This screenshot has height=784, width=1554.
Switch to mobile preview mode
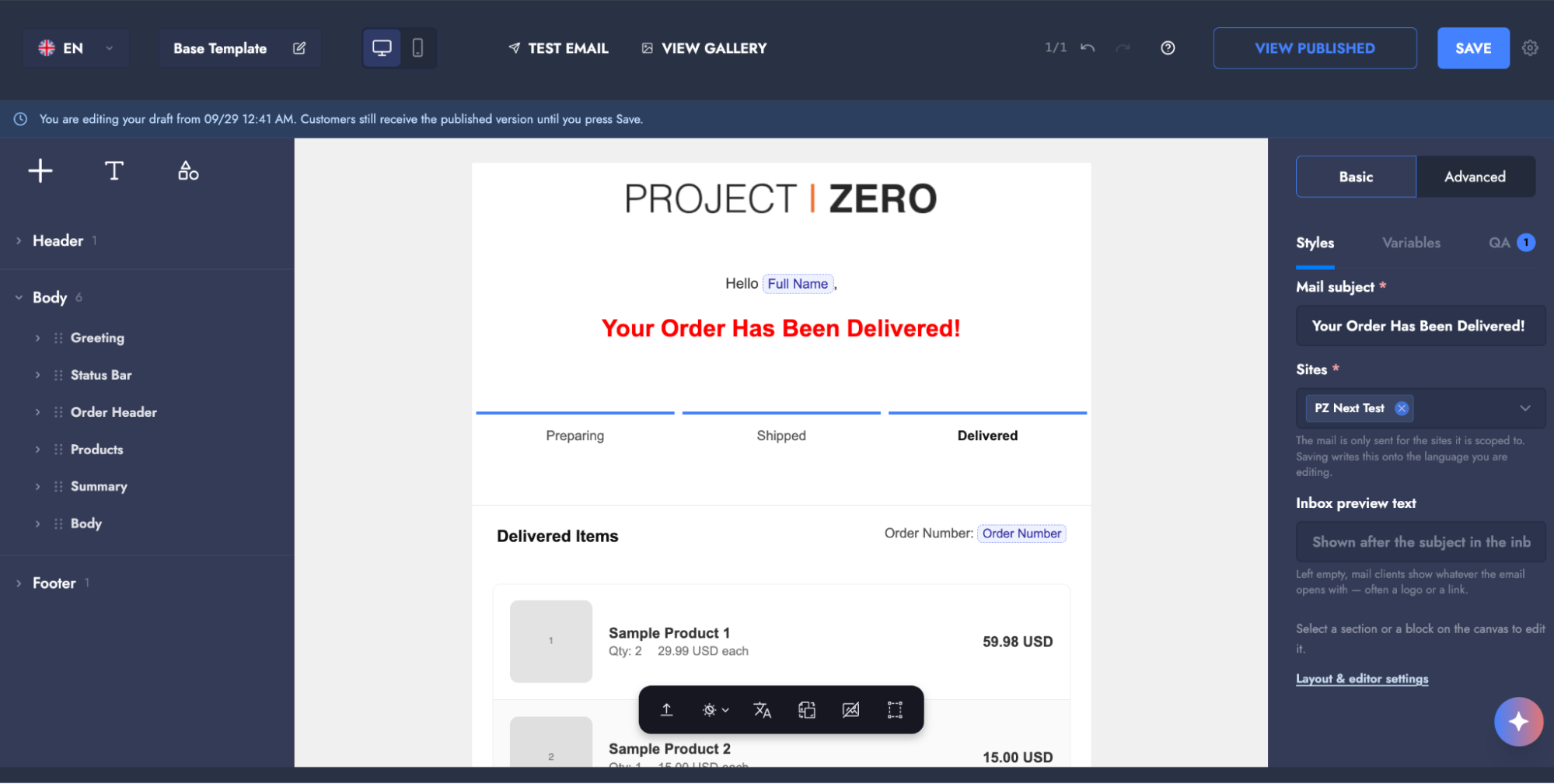(417, 48)
